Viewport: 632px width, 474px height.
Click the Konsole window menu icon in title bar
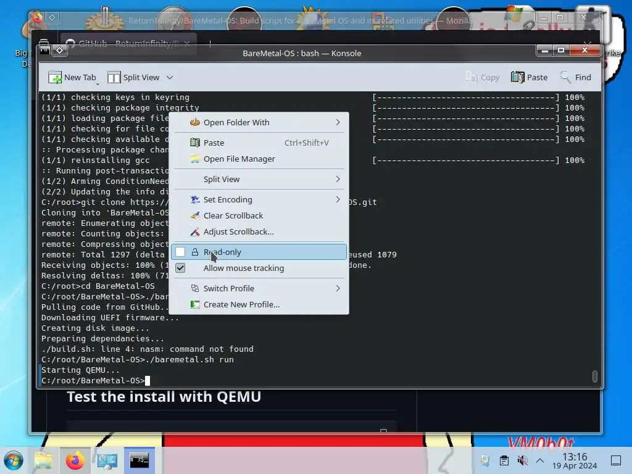[x=44, y=50]
